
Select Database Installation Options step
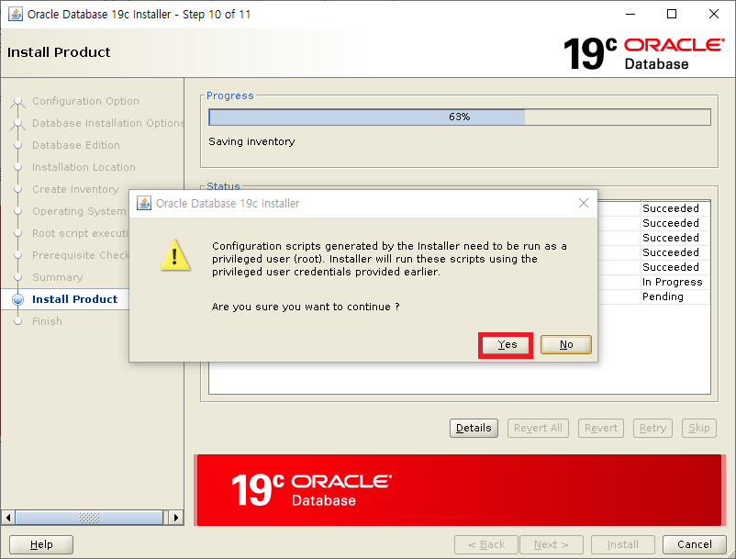point(108,123)
